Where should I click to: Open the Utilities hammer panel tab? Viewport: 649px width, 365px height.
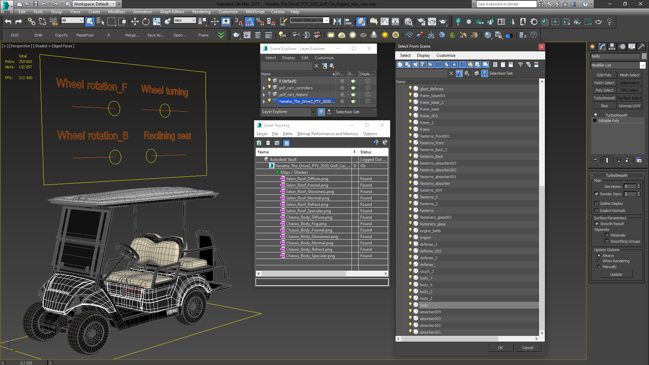[641, 47]
